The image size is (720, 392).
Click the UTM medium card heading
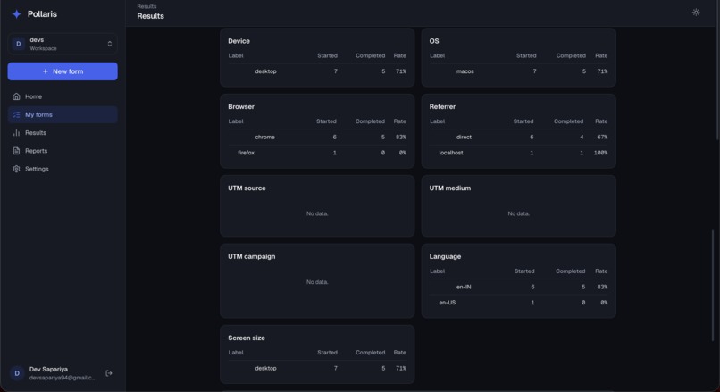(x=450, y=188)
